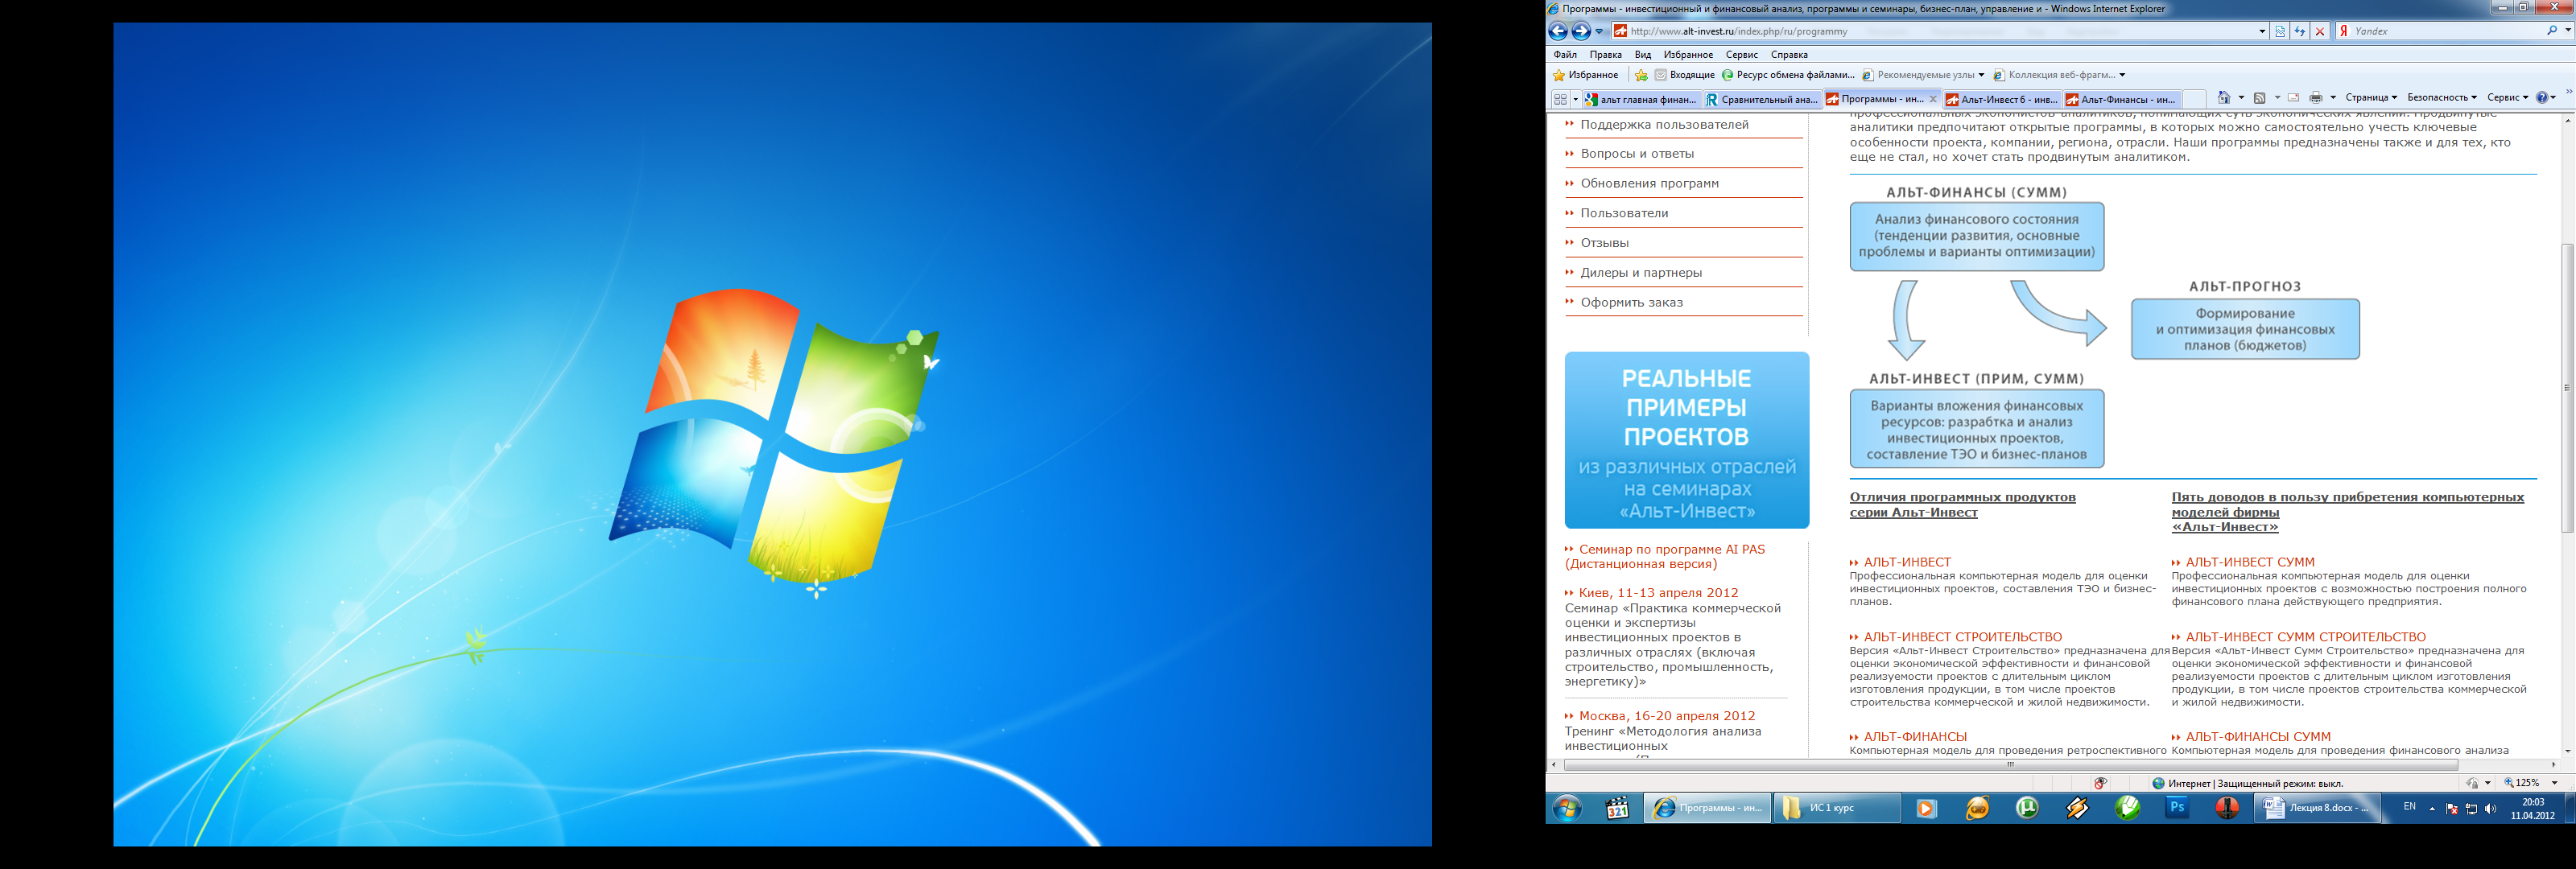
Task: Open the Страница dropdown menu
Action: [2371, 98]
